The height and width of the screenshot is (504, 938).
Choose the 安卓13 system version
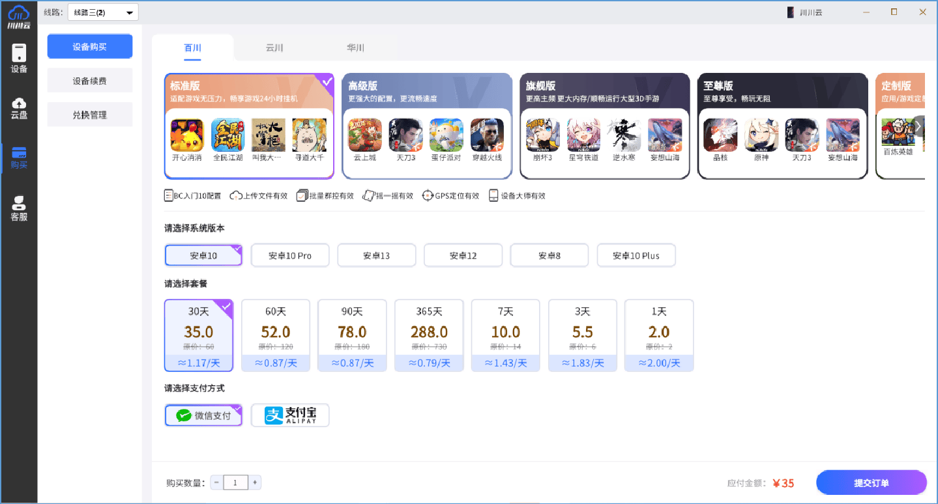[x=376, y=255]
